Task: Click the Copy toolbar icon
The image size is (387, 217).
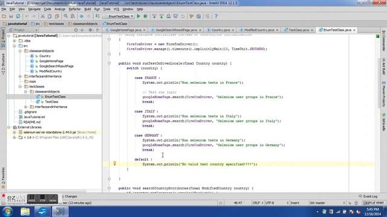Action: point(50,16)
